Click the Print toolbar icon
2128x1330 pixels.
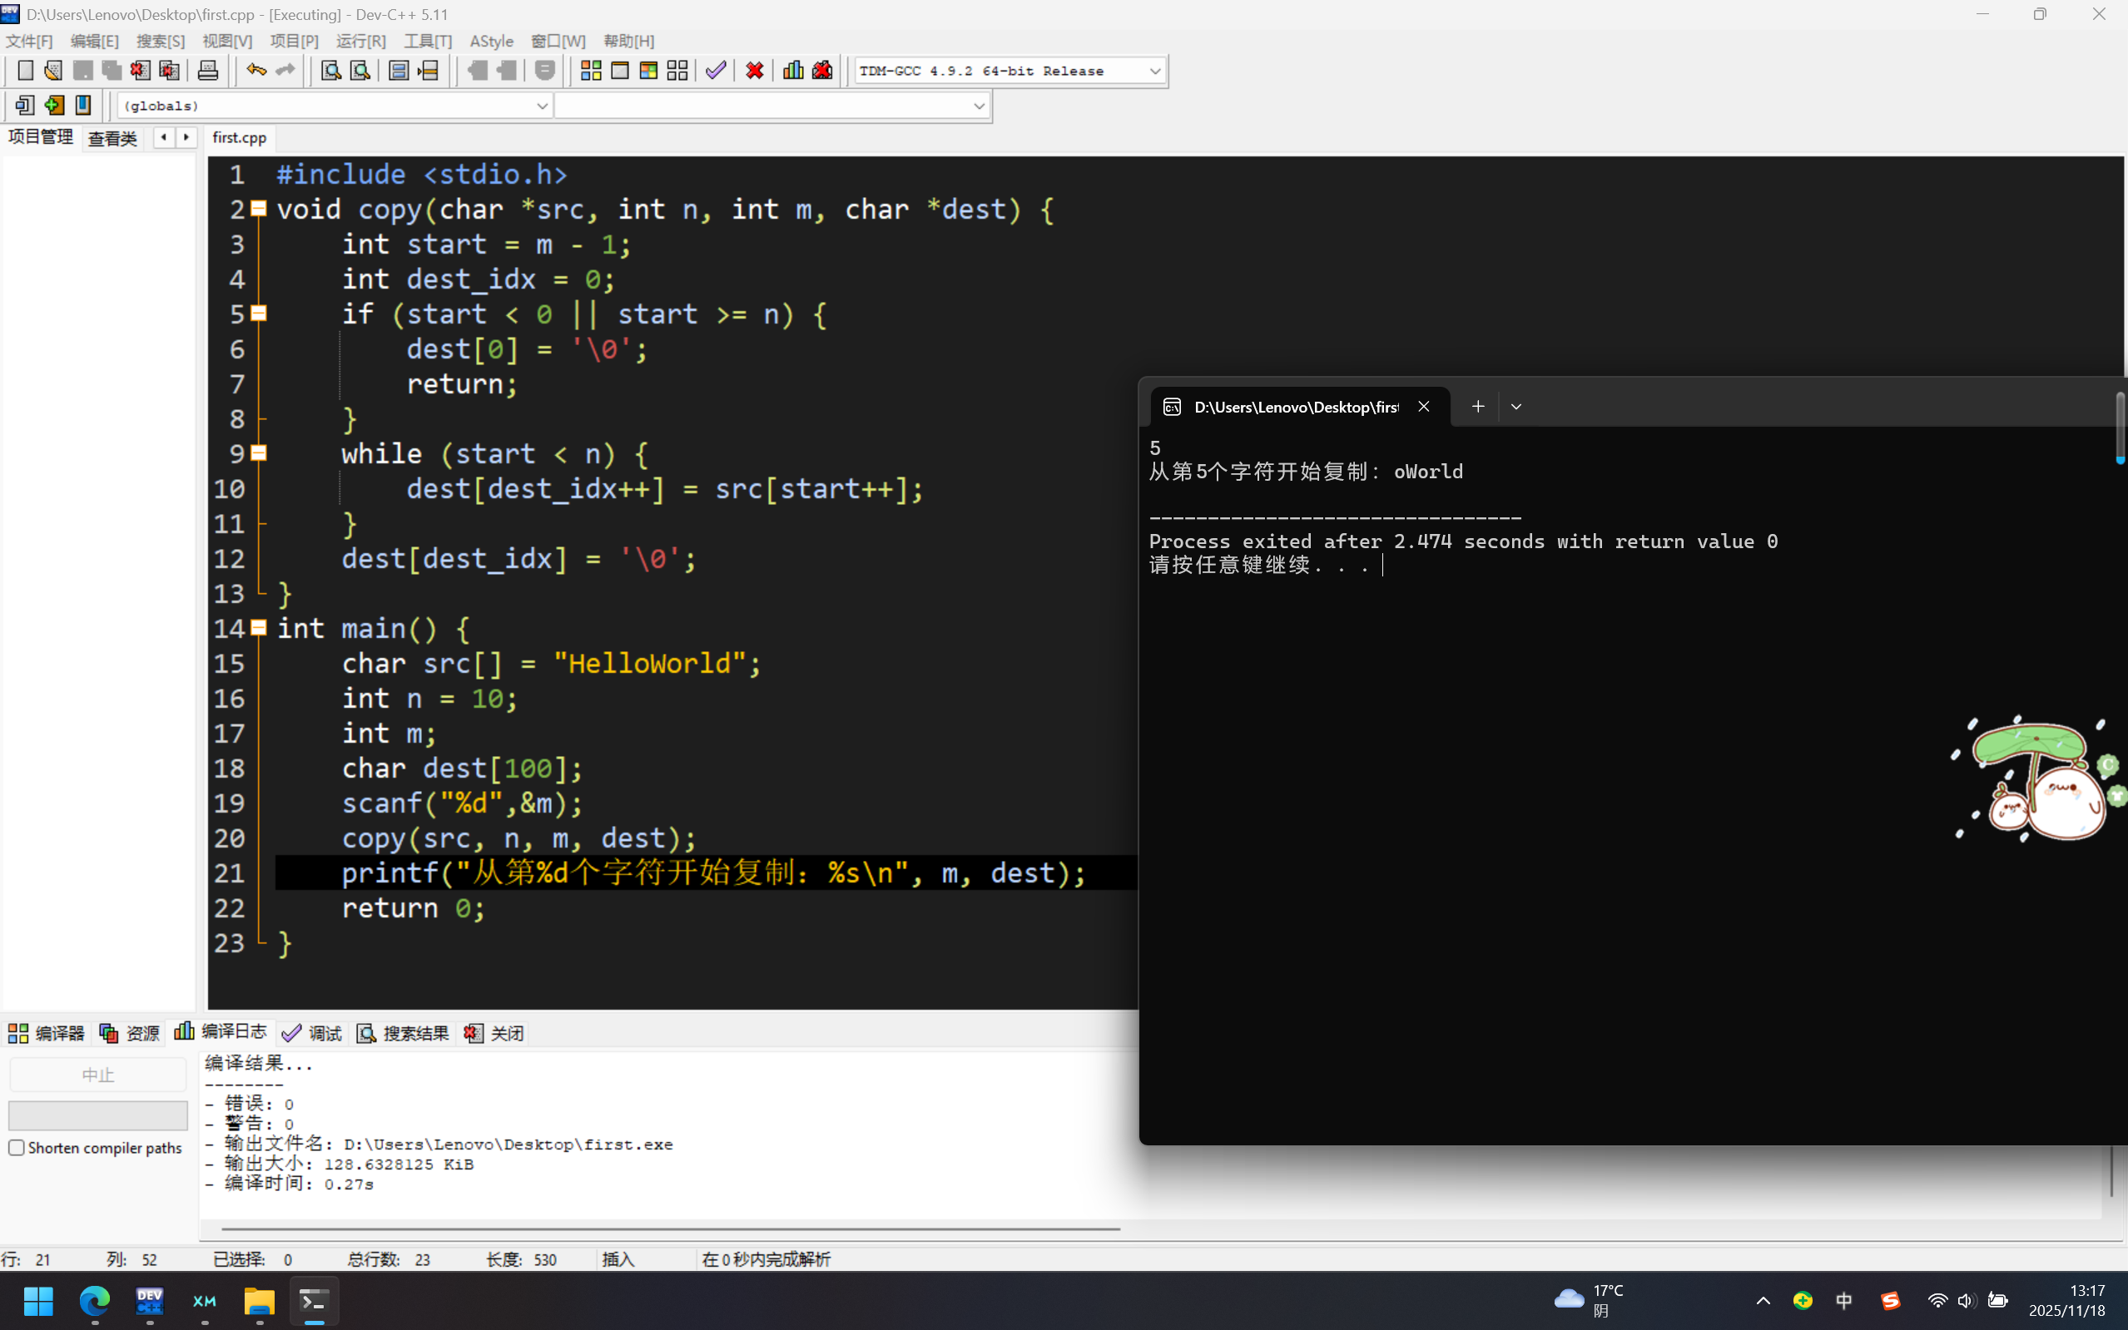(208, 71)
